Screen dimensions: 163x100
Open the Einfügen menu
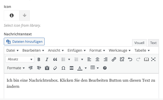coord(77,50)
